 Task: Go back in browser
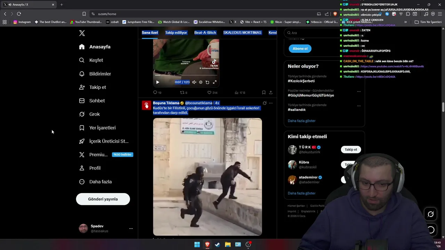[5, 14]
